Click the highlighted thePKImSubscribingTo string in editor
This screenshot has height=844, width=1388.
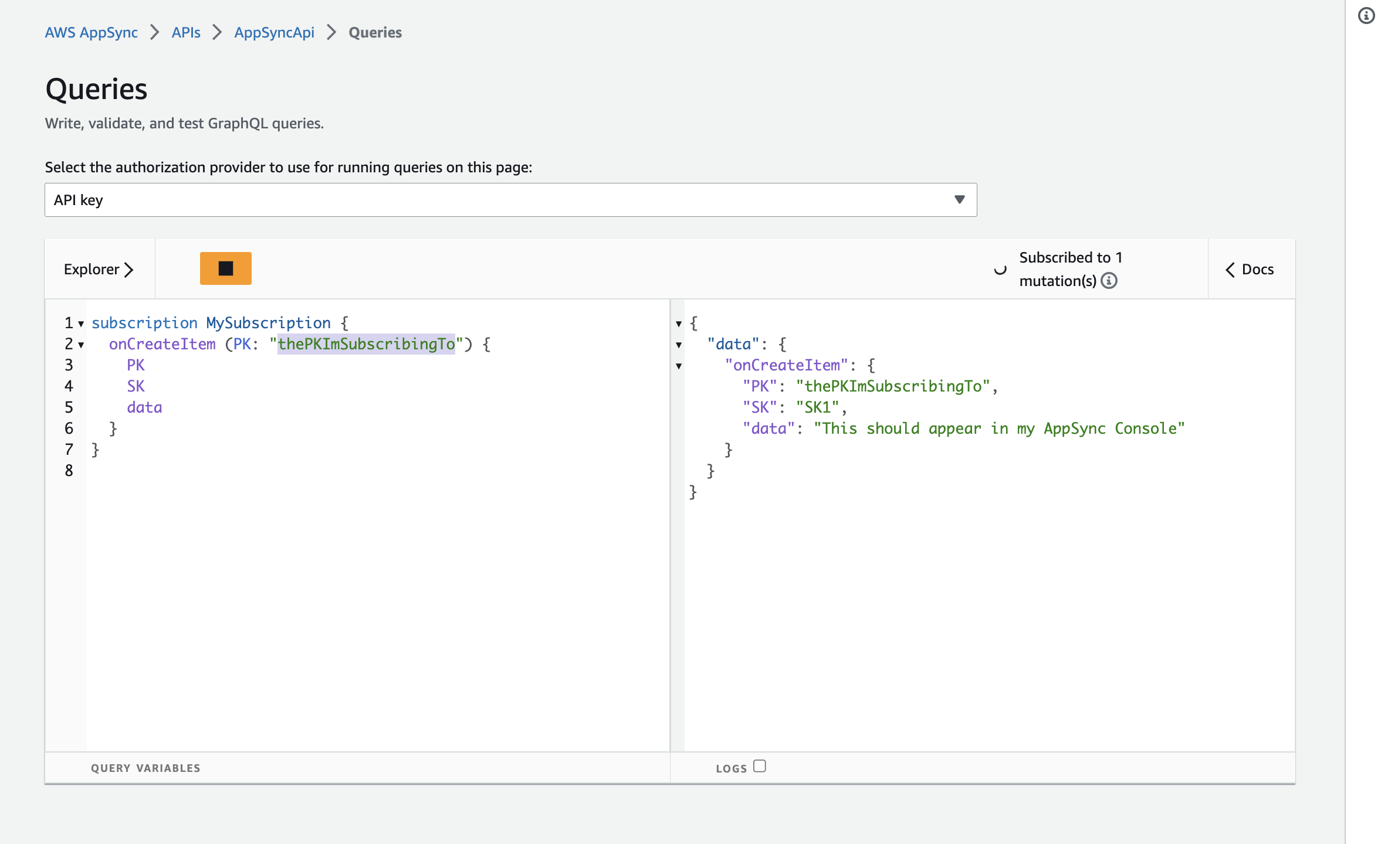pyautogui.click(x=366, y=344)
